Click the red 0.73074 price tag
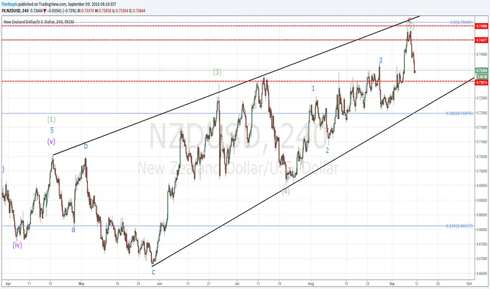 click(x=482, y=82)
